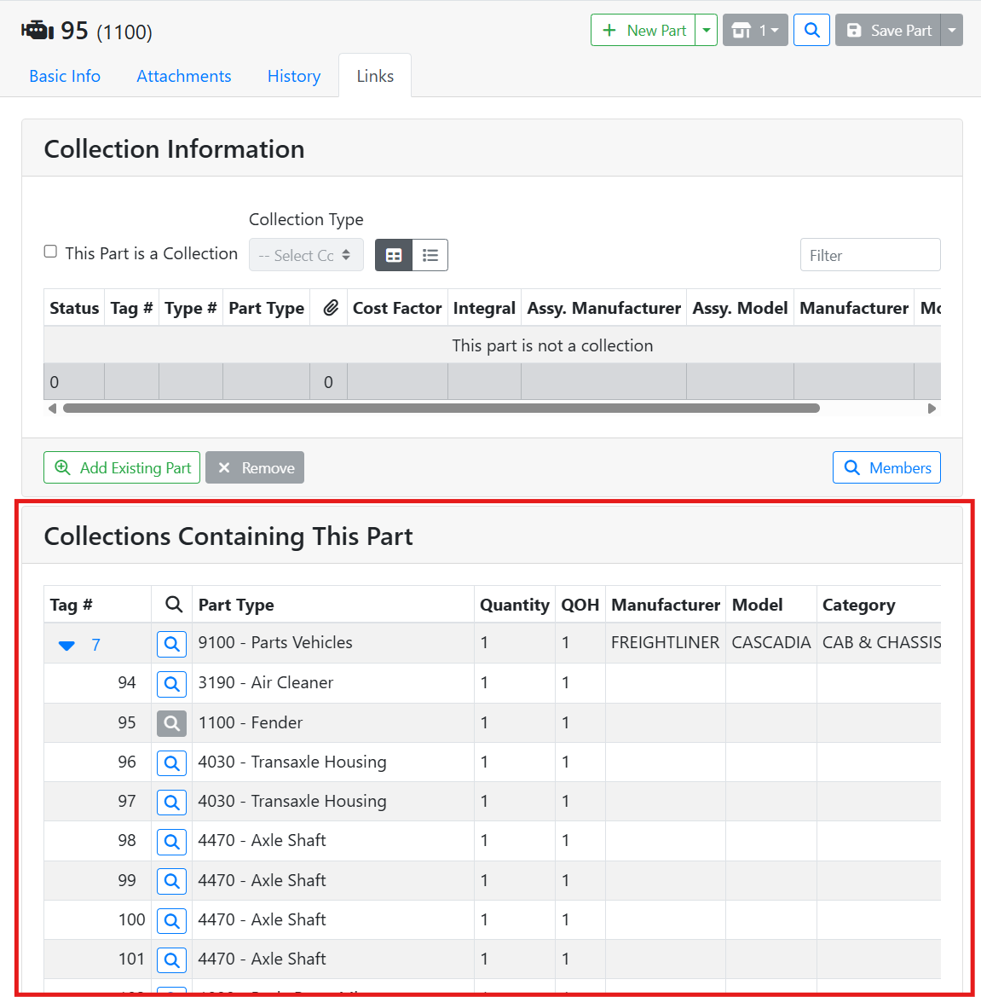Switch to grid view of collection
This screenshot has width=981, height=997.
(394, 255)
